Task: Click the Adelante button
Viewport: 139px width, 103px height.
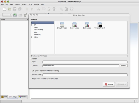Action: point(122,84)
